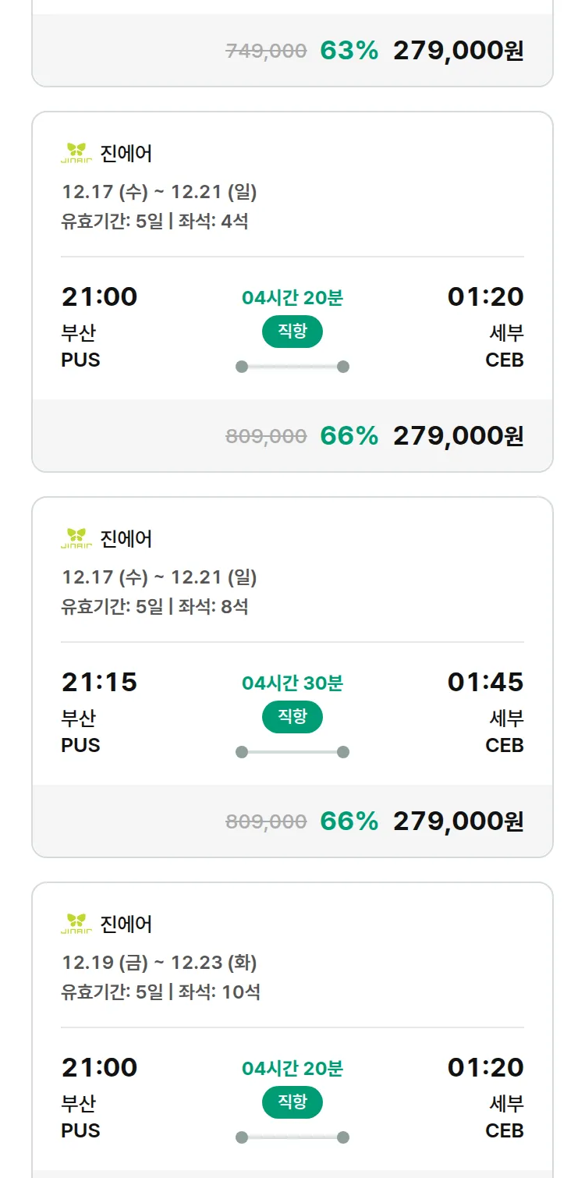Select 279,000원 price on the 8-seat flight
Screen dimensions: 585x1178
point(458,821)
